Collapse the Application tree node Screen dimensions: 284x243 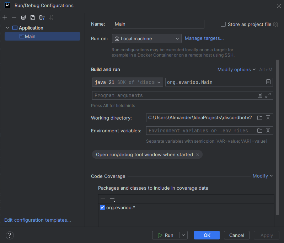point(8,28)
